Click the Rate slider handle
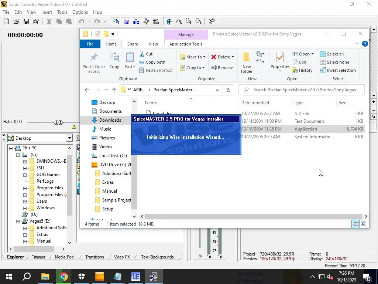The image size is (378, 284). pyautogui.click(x=58, y=123)
